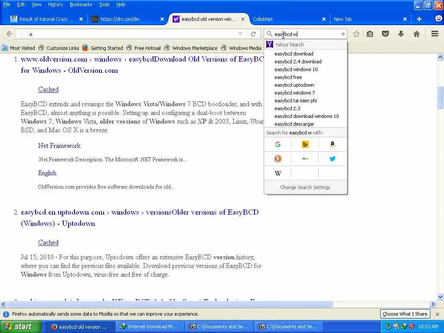Go to the Firefox home icon
444x333 pixels.
pos(416,34)
